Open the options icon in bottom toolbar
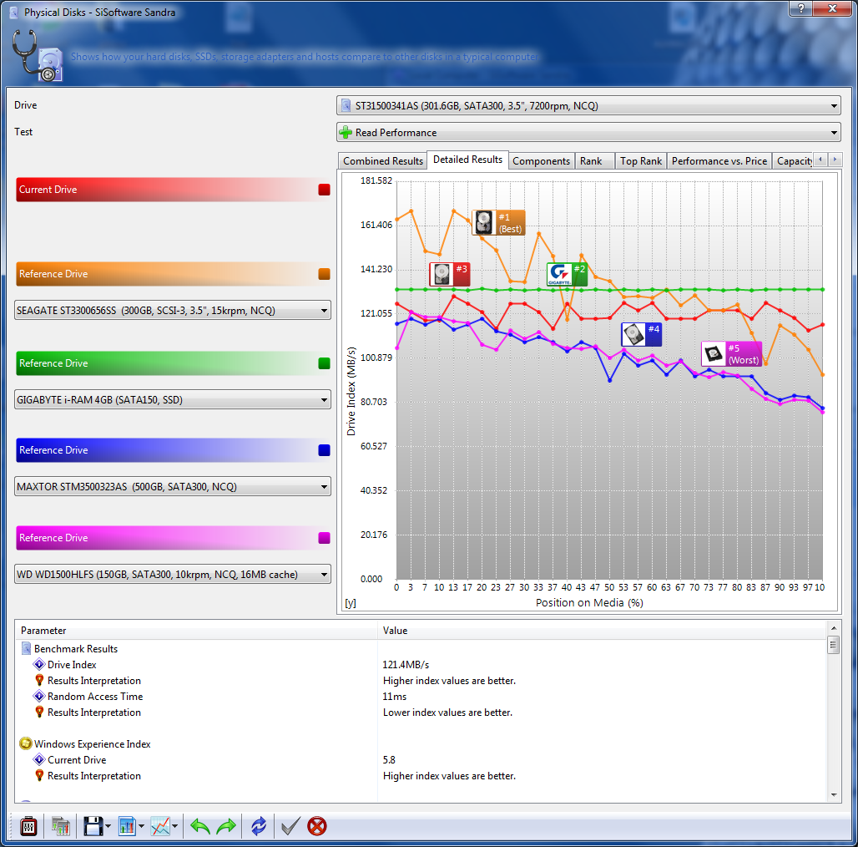 [28, 826]
